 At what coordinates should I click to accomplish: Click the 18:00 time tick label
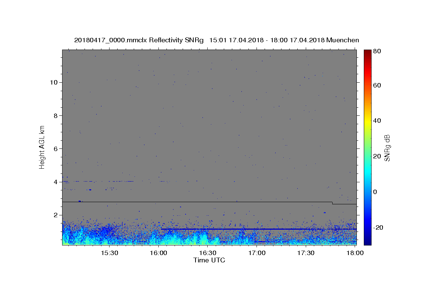tap(355, 253)
